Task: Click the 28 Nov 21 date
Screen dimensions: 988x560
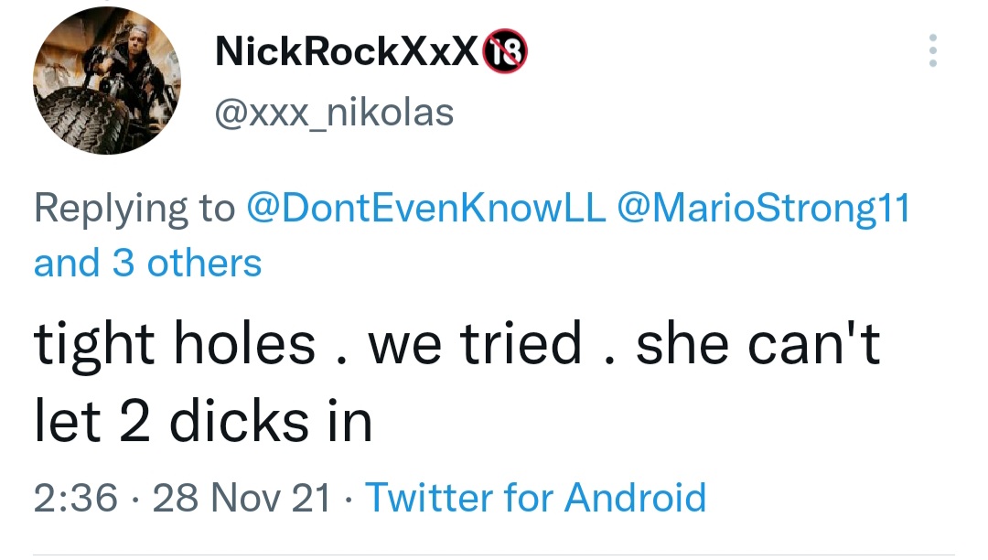Action: click(242, 498)
